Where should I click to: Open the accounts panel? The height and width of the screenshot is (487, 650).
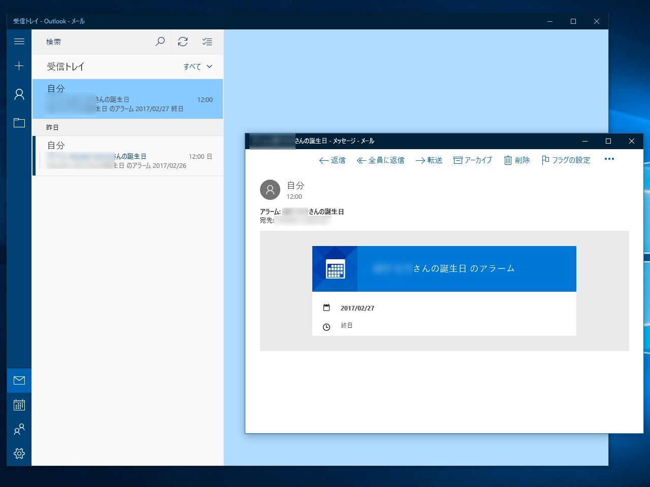tap(19, 94)
